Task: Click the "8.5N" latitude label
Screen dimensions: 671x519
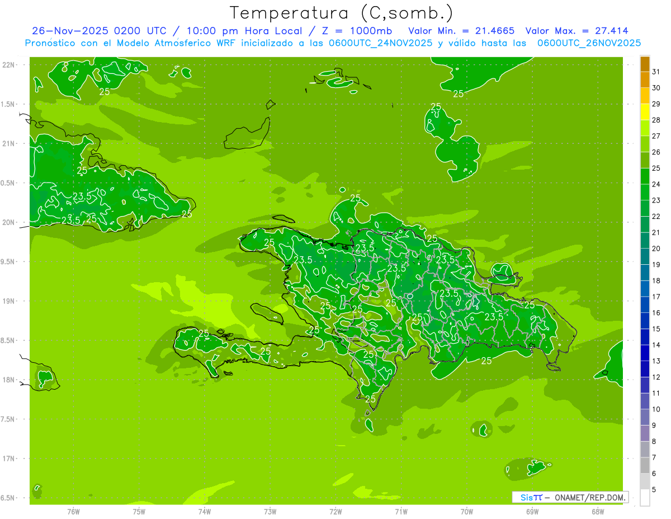Action: coord(8,340)
